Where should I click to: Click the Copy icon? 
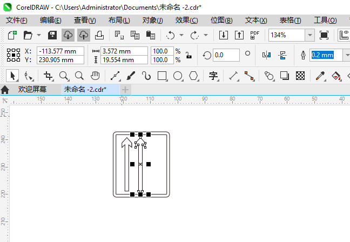[135, 35]
